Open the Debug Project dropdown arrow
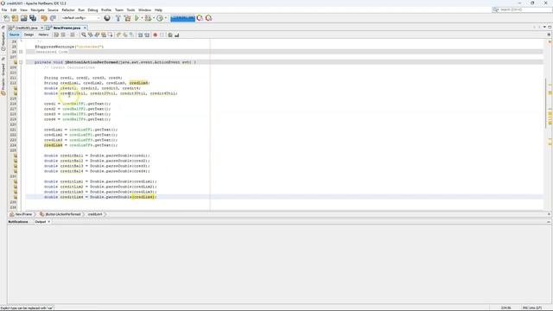This screenshot has height=311, width=553. (154, 18)
